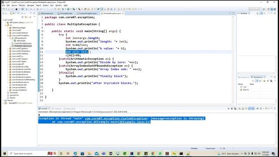This screenshot has width=279, height=157.
Task: Click the editor vertical scrollbar
Action: (232, 59)
